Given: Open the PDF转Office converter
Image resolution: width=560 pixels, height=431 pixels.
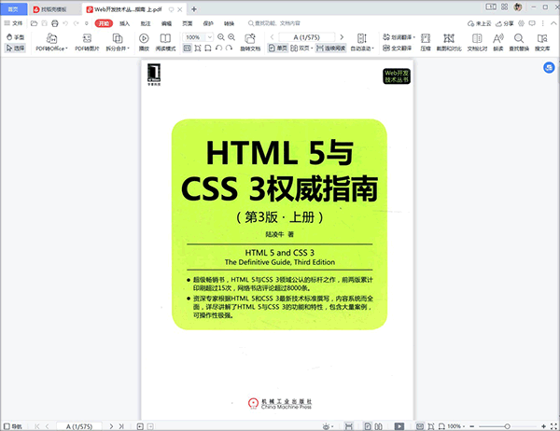Looking at the screenshot, I should click(51, 42).
